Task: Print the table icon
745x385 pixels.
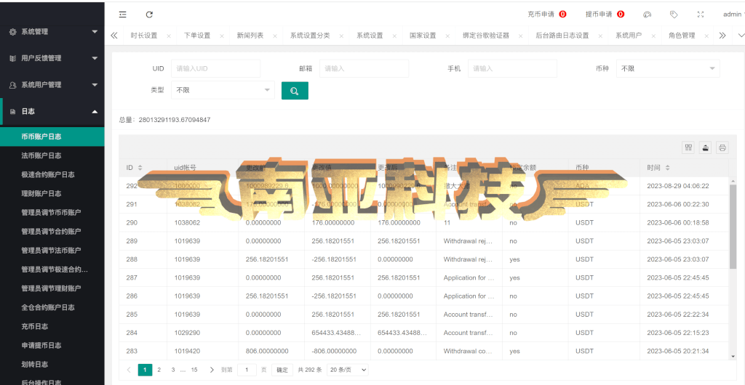Action: [x=722, y=147]
